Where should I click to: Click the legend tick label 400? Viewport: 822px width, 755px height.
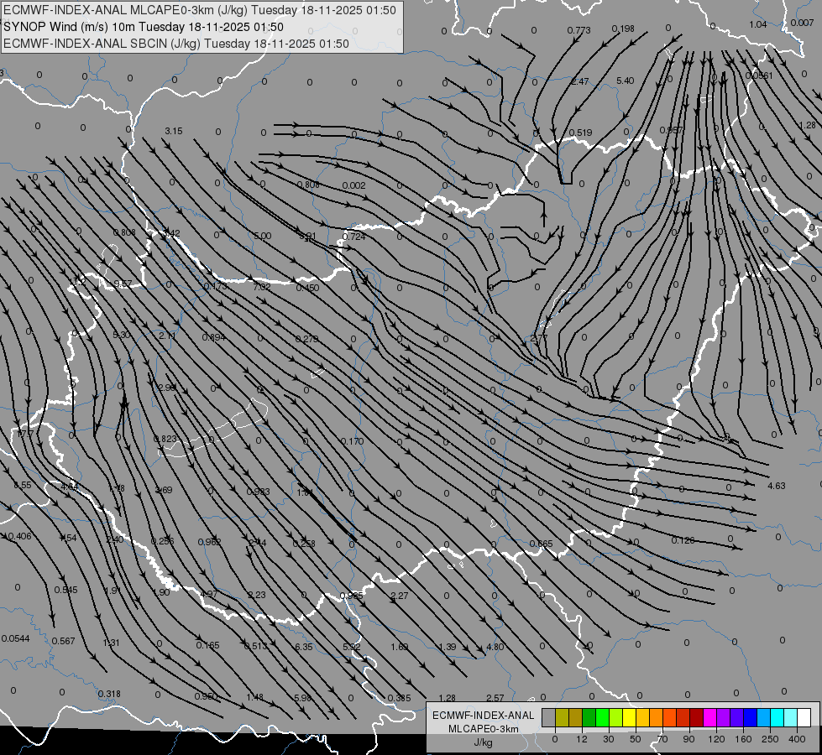click(797, 739)
